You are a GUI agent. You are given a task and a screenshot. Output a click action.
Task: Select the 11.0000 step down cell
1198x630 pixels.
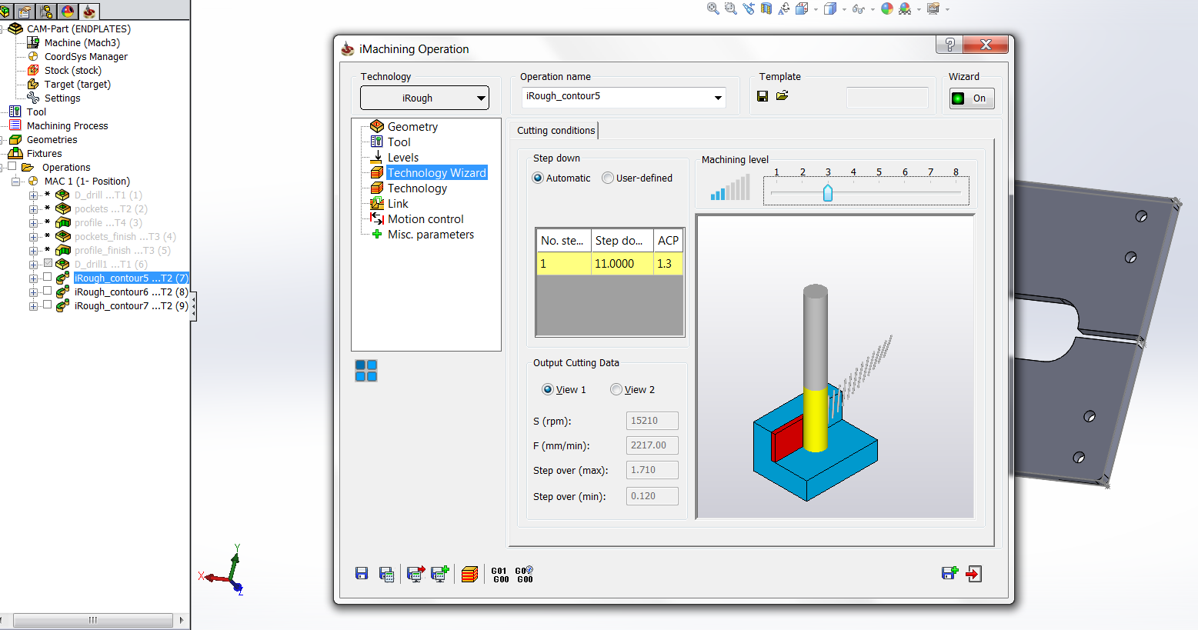click(622, 264)
